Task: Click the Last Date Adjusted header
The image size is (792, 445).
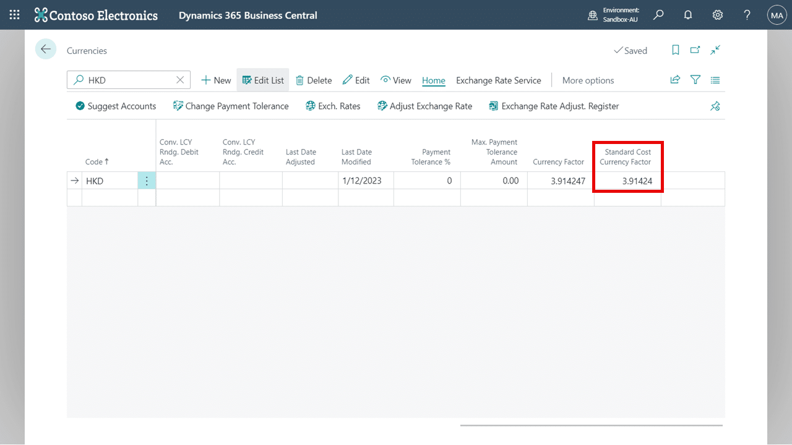Action: pos(301,157)
